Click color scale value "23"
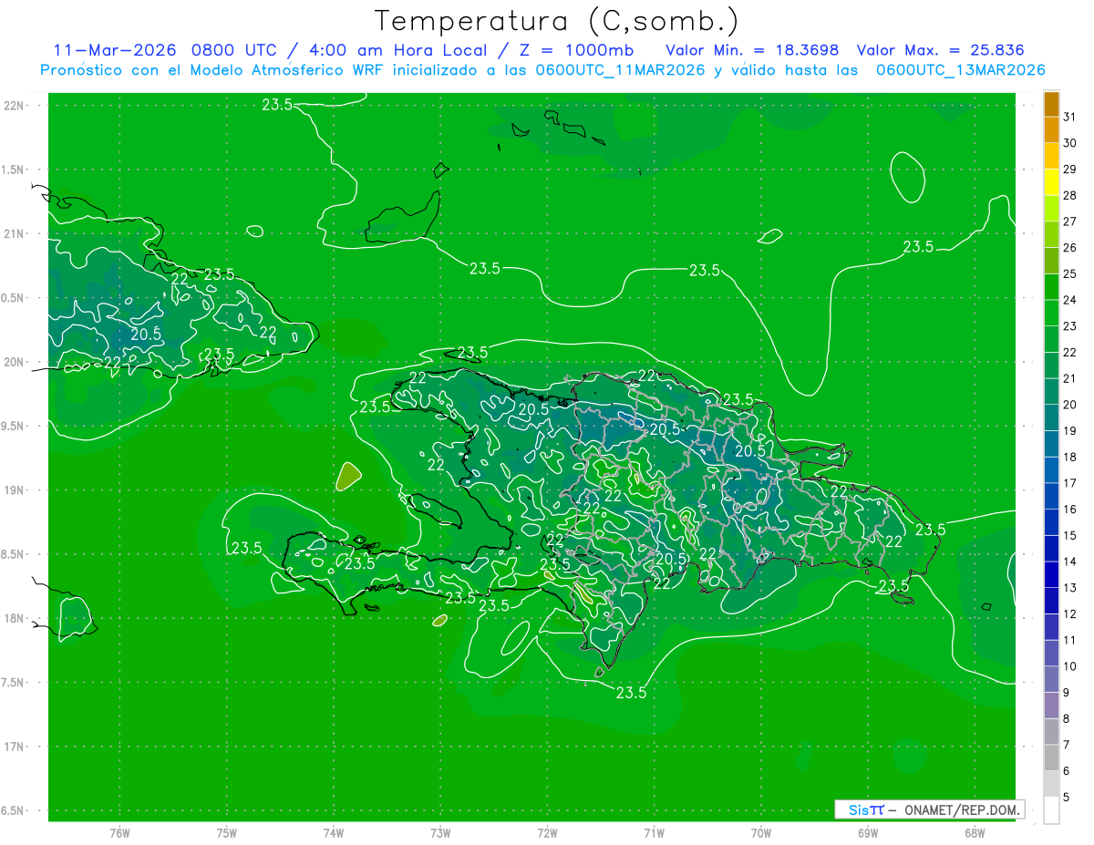 click(x=1070, y=326)
